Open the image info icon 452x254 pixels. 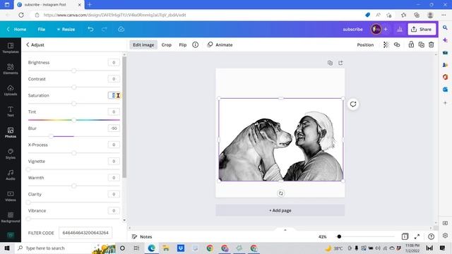coord(195,44)
